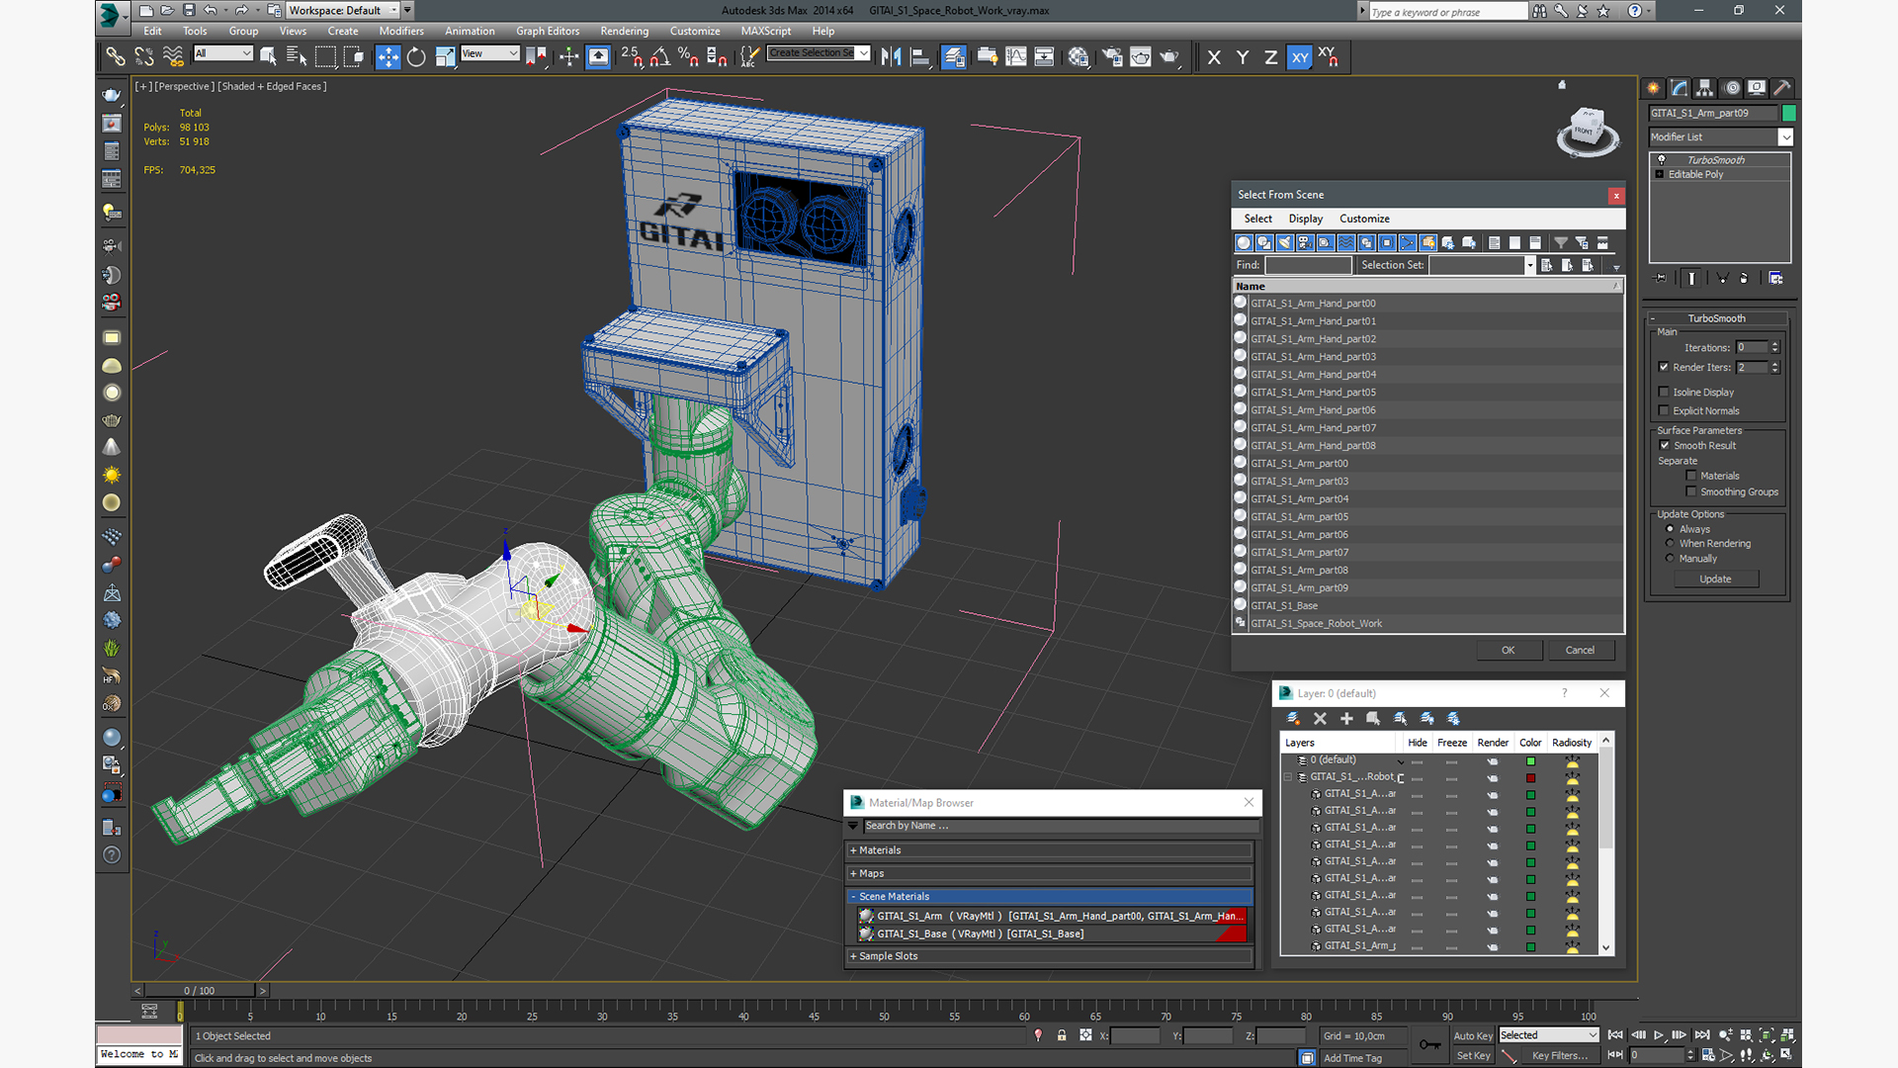Select the Manually update radio button
The height and width of the screenshot is (1068, 1898).
[1671, 559]
